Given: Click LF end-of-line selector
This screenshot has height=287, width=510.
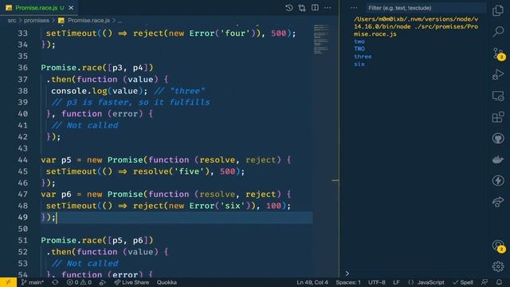Looking at the screenshot, I should click(396, 282).
